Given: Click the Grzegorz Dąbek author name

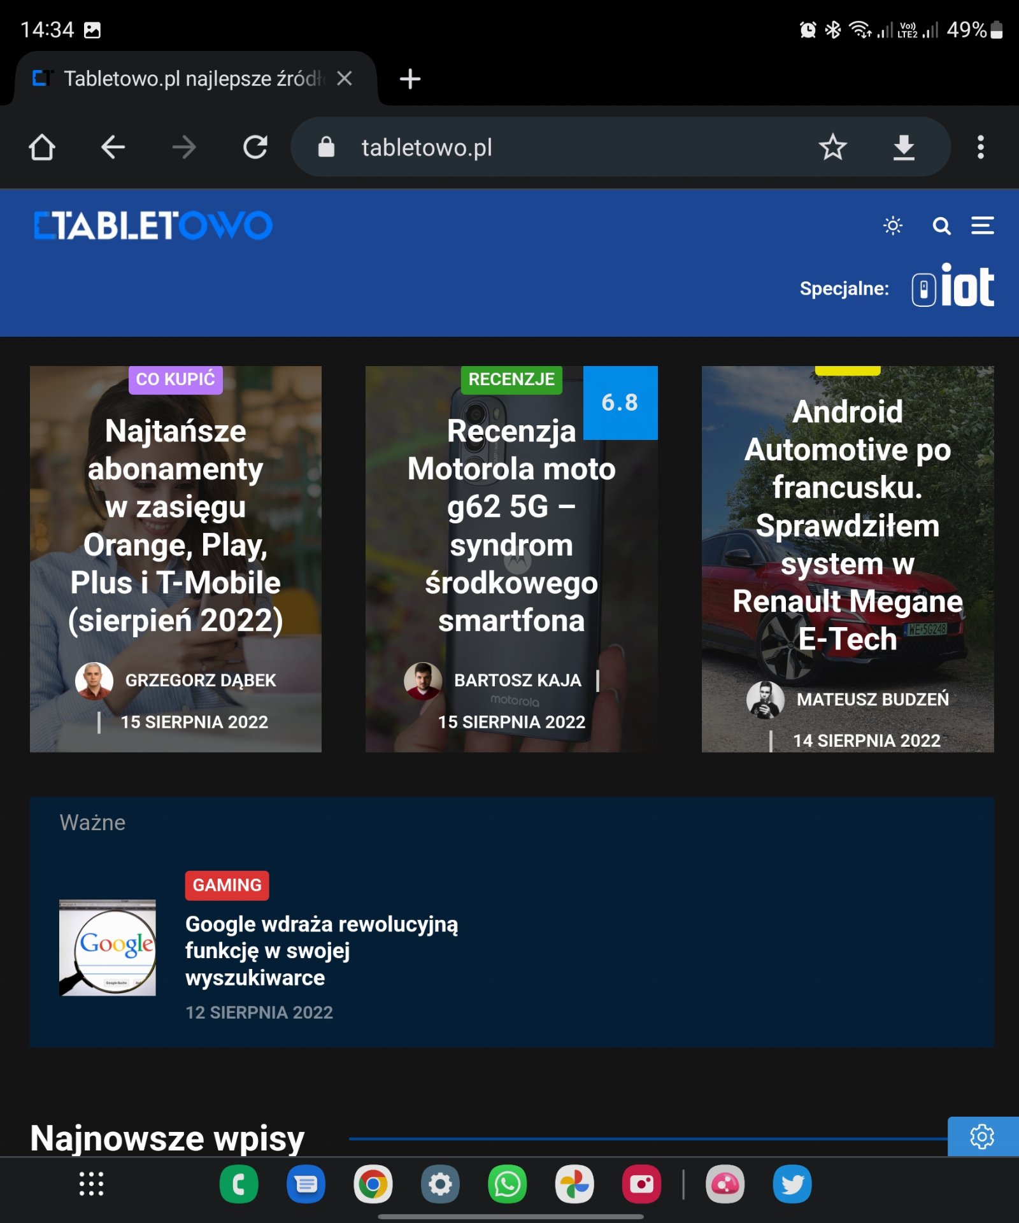Looking at the screenshot, I should (x=201, y=681).
